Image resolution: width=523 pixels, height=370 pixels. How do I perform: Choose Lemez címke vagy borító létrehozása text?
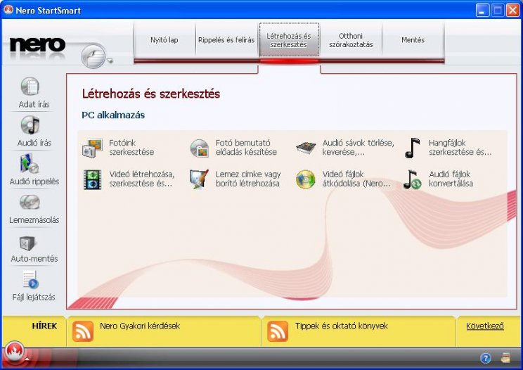(x=248, y=179)
